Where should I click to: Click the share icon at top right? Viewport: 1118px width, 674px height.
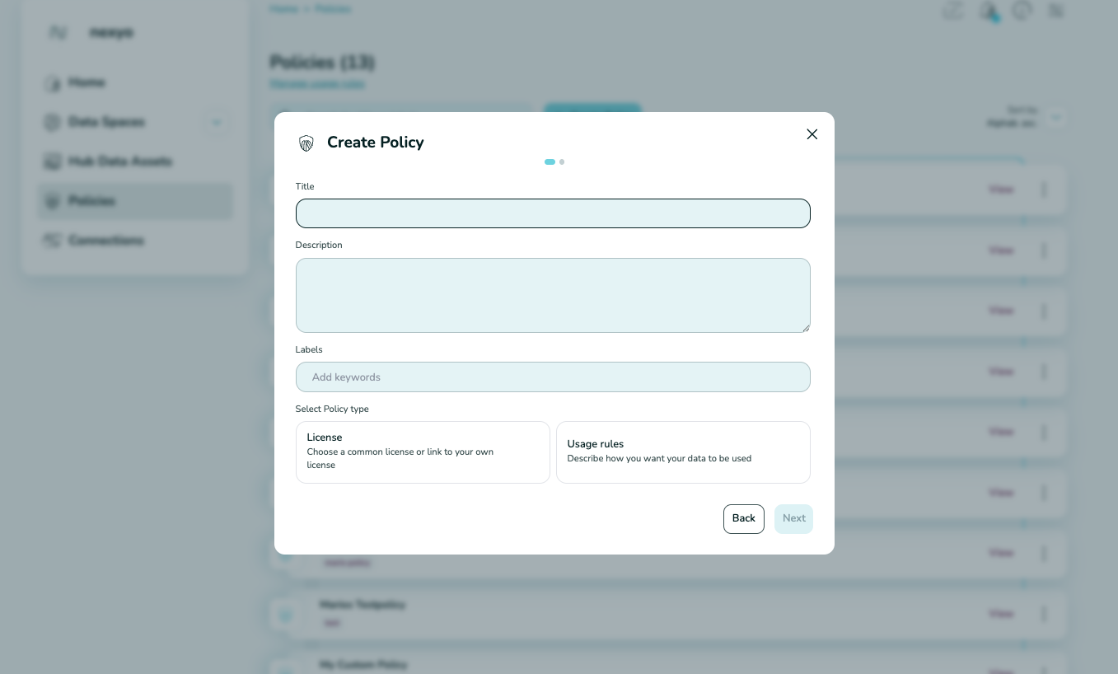click(952, 12)
